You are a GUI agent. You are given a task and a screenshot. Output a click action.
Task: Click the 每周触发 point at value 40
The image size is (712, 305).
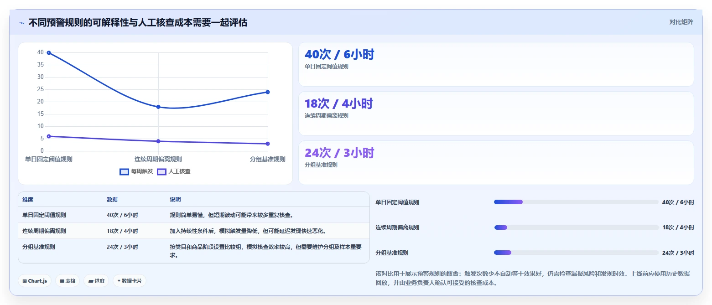(x=49, y=53)
